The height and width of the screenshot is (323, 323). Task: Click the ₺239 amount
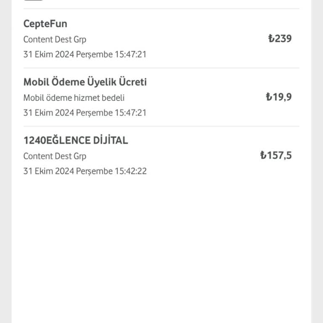click(x=280, y=39)
